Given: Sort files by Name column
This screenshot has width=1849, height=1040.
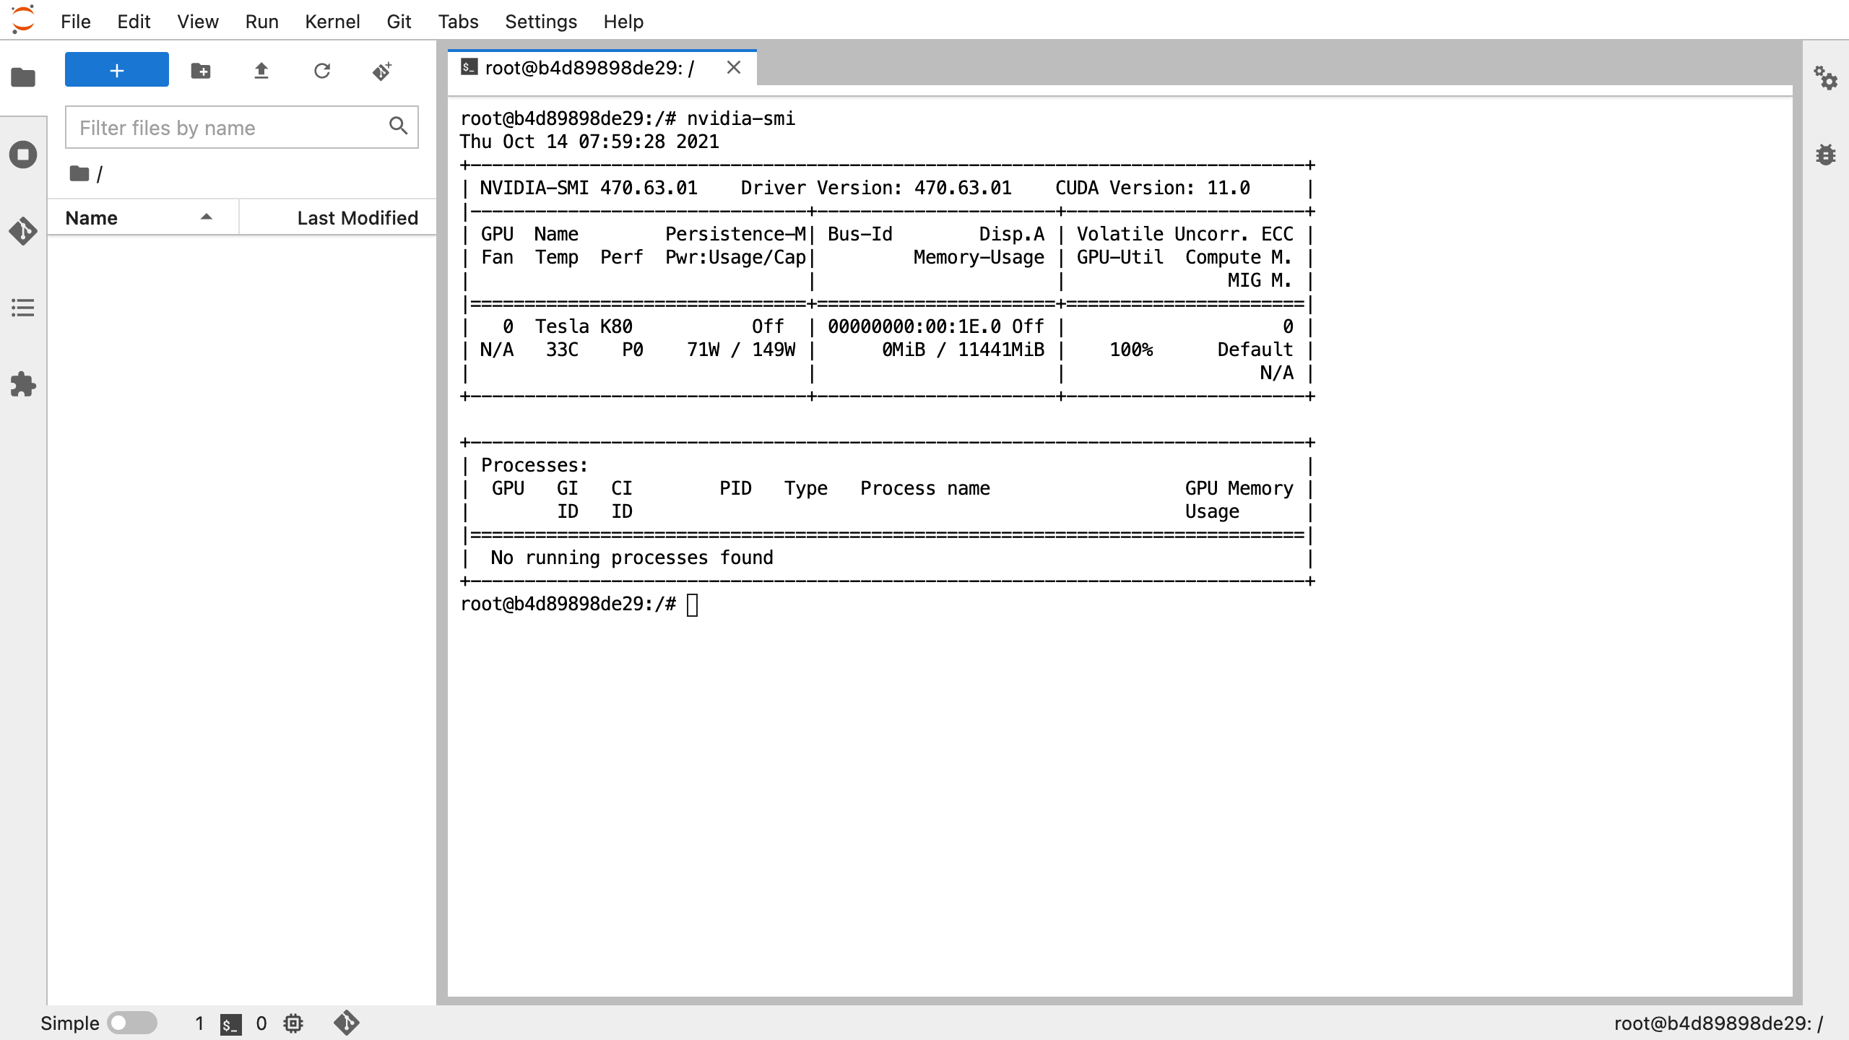Looking at the screenshot, I should (x=143, y=218).
